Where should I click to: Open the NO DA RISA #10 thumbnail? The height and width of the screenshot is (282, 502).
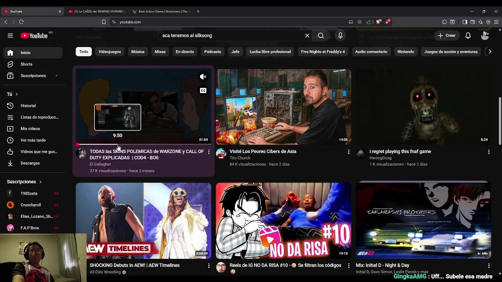pos(284,221)
